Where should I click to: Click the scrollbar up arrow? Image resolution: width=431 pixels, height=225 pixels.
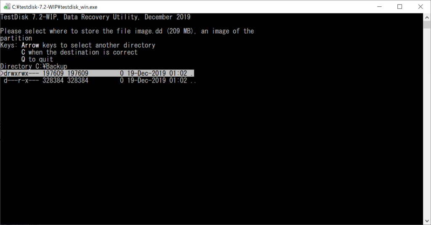pyautogui.click(x=427, y=17)
